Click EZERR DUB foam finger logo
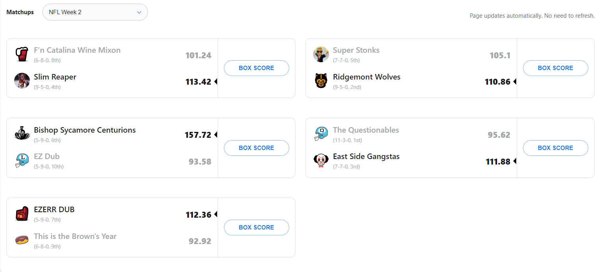Screen dimensions: 595x272 pos(22,214)
